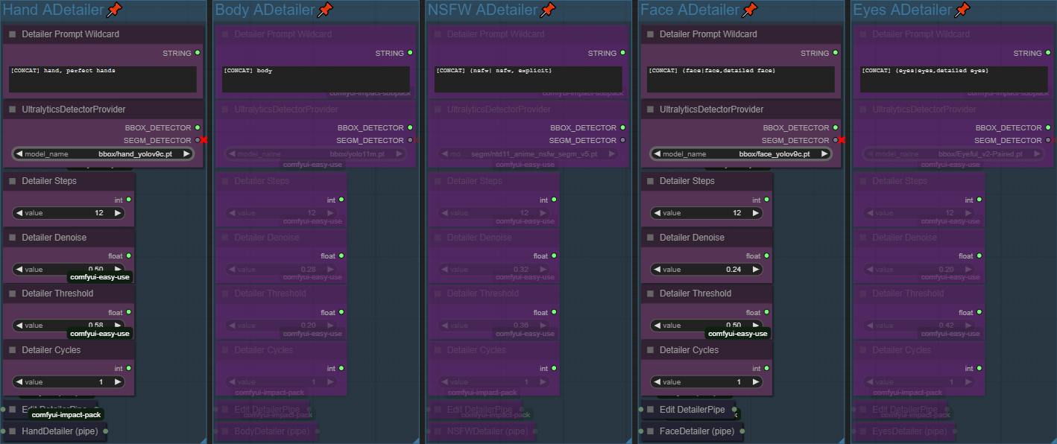The width and height of the screenshot is (1057, 444).
Task: Collapse Detailer Denoise node in Face group
Action: click(650, 238)
